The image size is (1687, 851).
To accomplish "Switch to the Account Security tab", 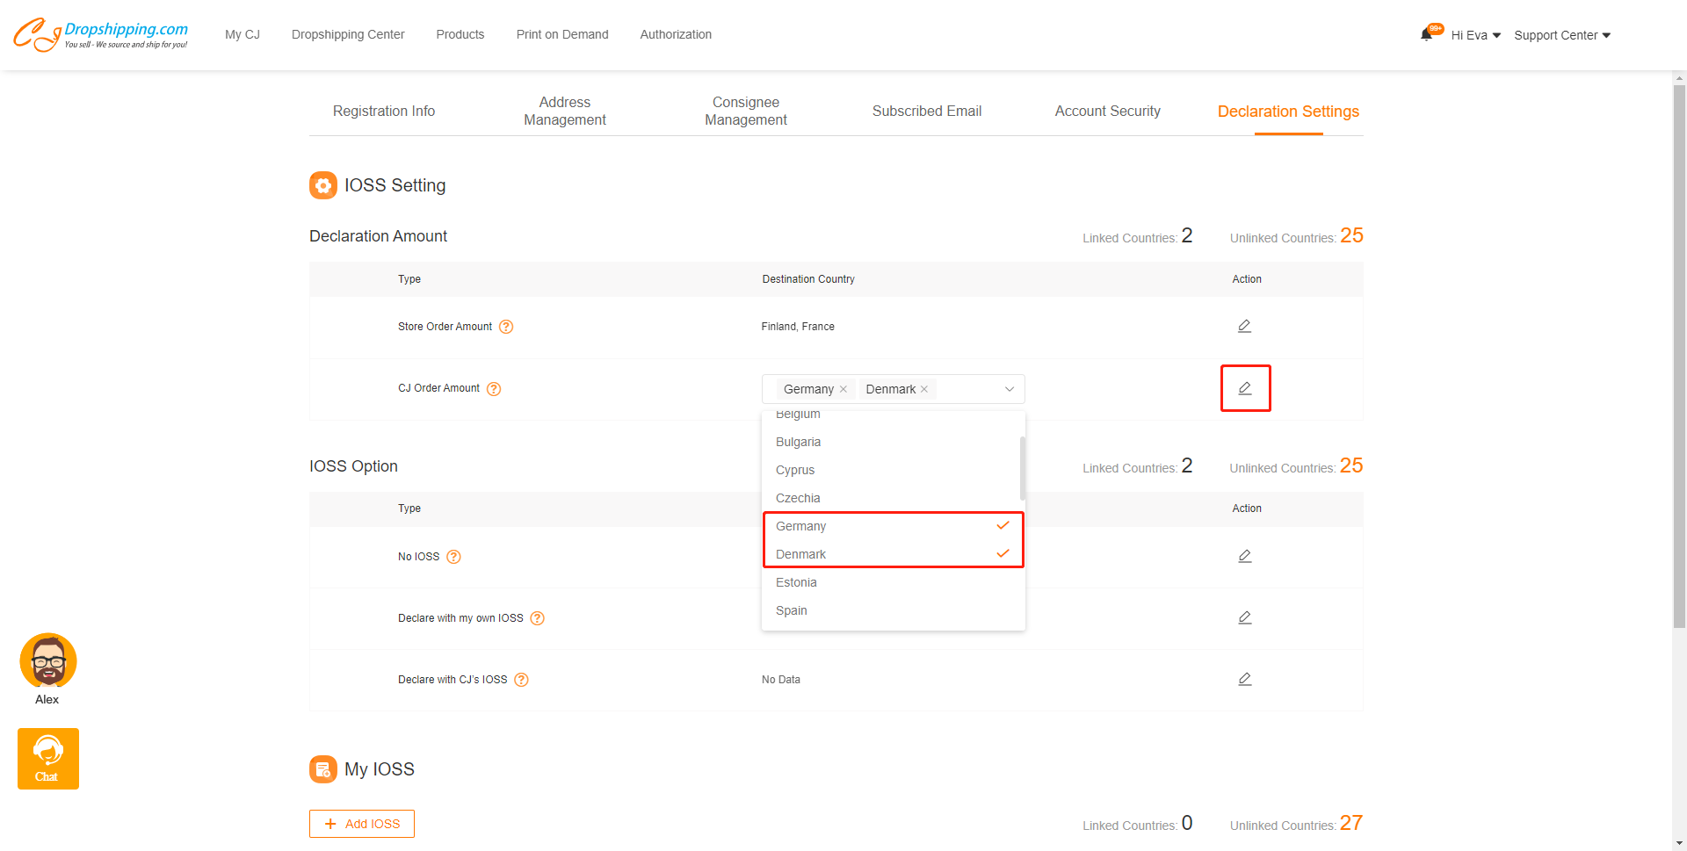I will tap(1107, 112).
